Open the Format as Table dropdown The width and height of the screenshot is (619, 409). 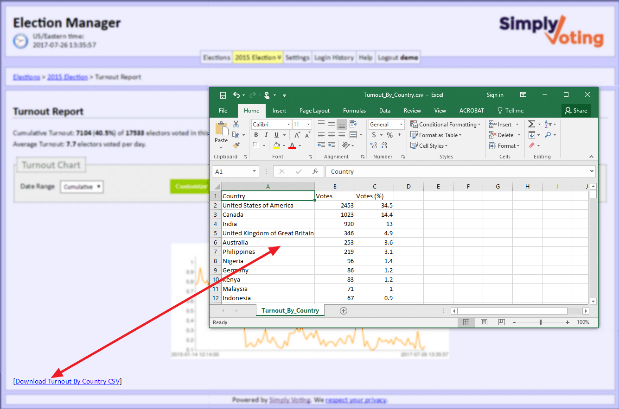click(436, 135)
